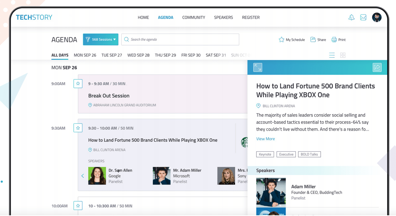Open SPEAKERS in top navigation
The width and height of the screenshot is (396, 216).
point(224,17)
